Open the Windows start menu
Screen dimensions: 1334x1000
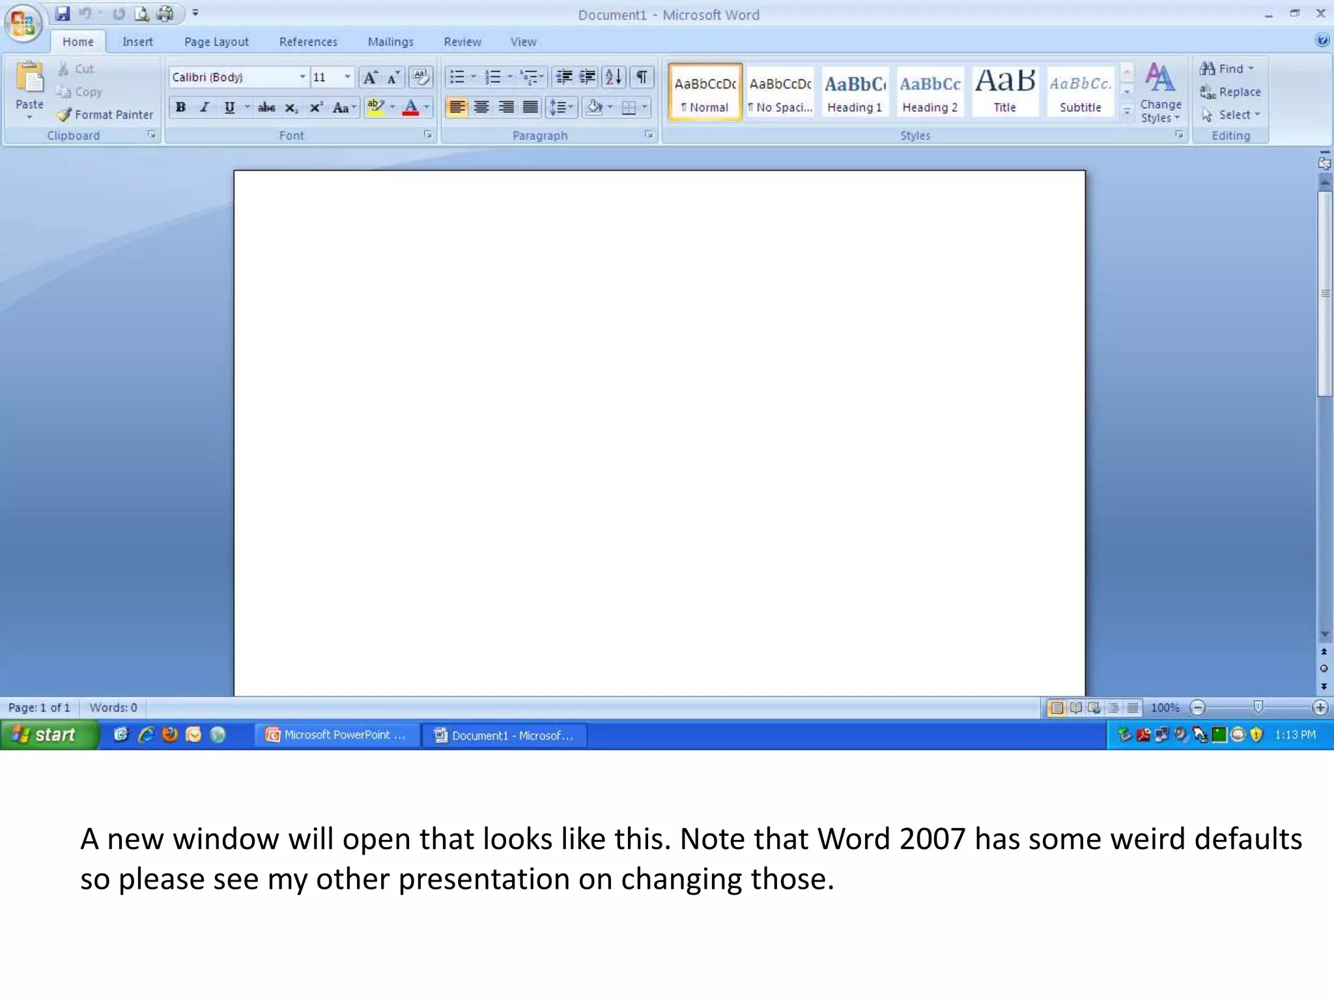point(49,735)
